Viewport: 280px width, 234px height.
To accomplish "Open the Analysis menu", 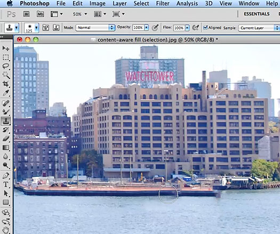I will click(187, 3).
